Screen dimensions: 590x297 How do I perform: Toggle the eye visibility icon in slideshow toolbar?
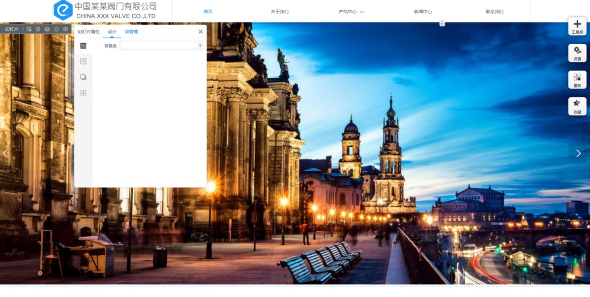pyautogui.click(x=65, y=29)
